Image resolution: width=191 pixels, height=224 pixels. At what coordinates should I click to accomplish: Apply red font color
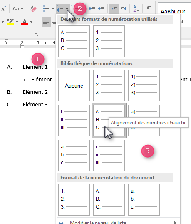pos(25,22)
